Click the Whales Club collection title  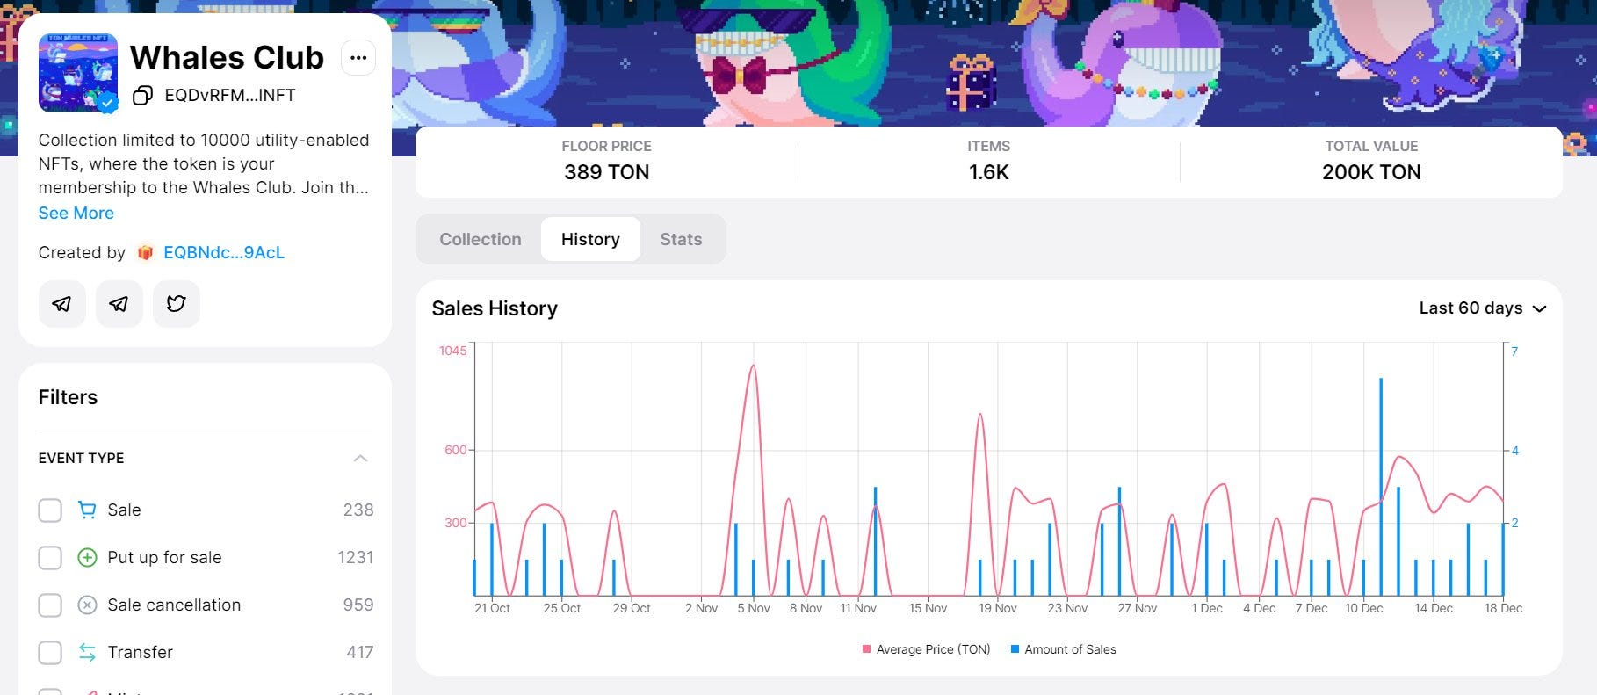coord(228,58)
